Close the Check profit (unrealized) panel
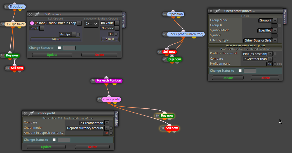Screen dimensions: 292x153 211,11
